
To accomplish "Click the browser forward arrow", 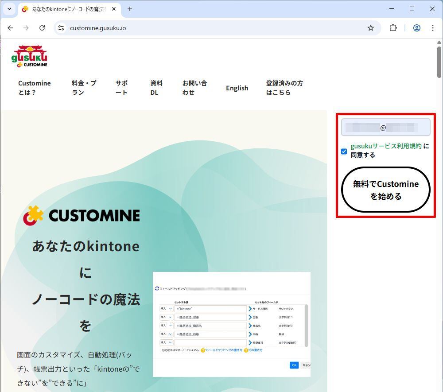I will coord(26,28).
